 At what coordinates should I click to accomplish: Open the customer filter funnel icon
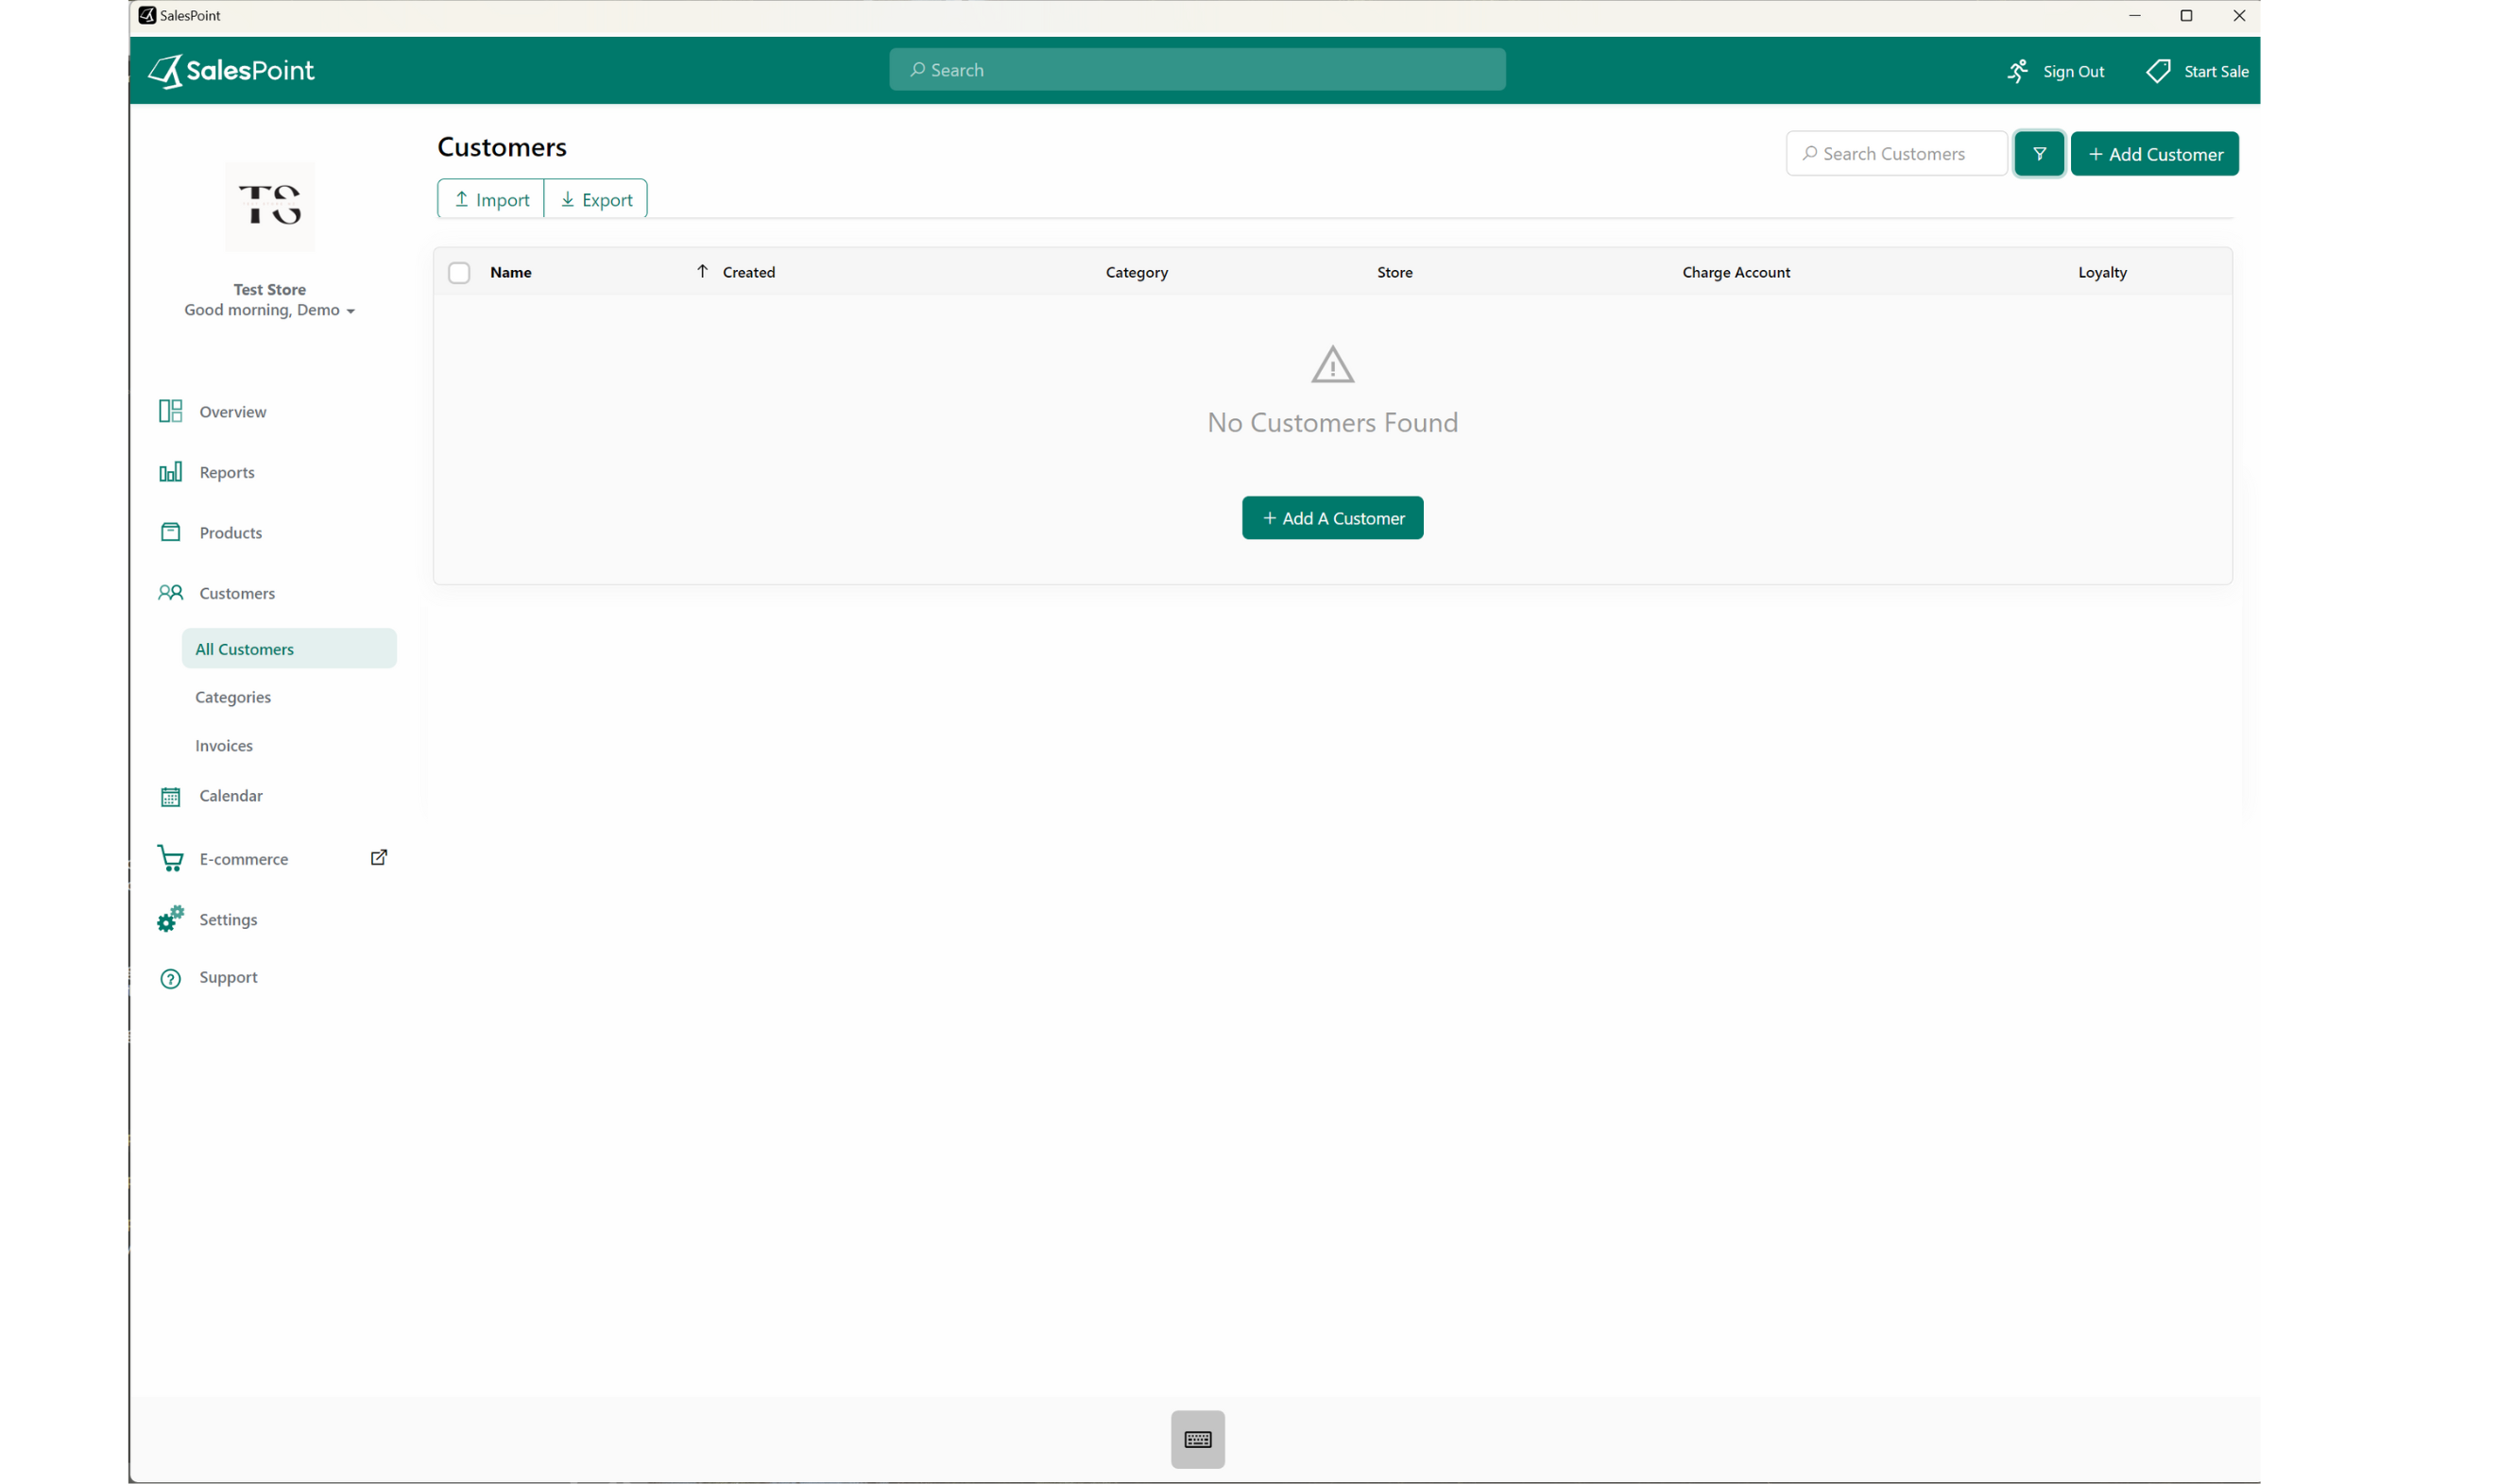pyautogui.click(x=2039, y=153)
